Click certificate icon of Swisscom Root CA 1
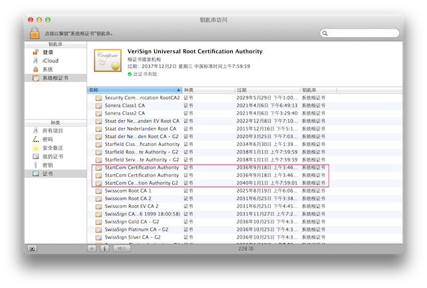 coord(99,191)
